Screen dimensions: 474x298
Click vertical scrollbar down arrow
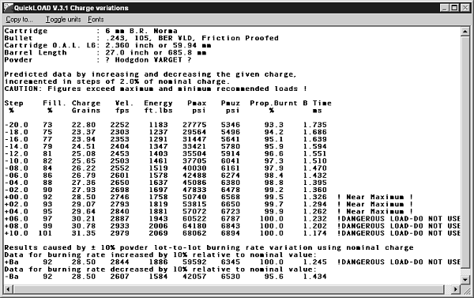point(465,280)
